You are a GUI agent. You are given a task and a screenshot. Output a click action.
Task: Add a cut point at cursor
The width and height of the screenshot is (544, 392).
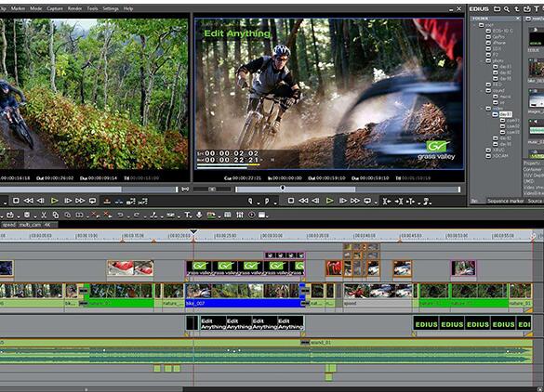(153, 216)
